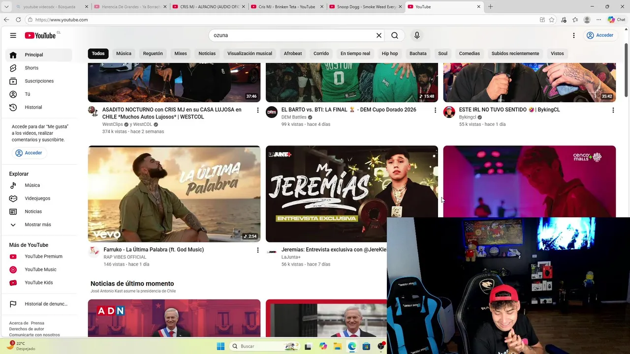Open the Windows Start button
Viewport: 630px width, 354px height.
[x=220, y=346]
